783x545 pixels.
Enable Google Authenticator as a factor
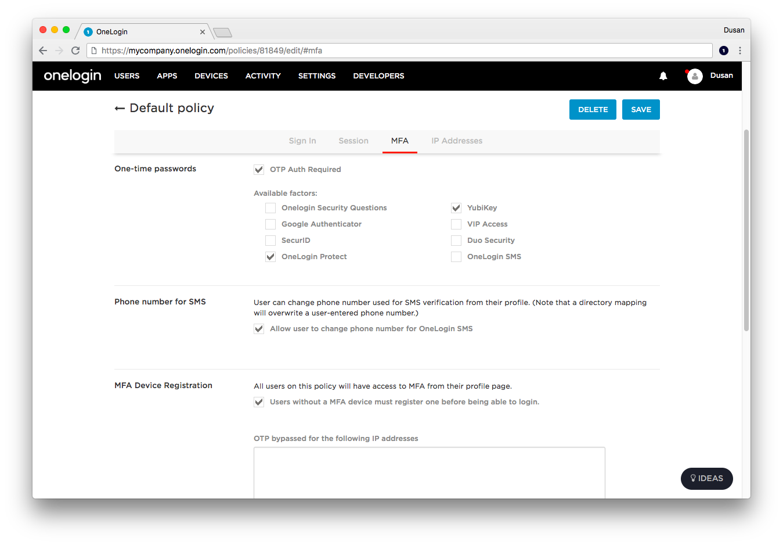coord(270,224)
